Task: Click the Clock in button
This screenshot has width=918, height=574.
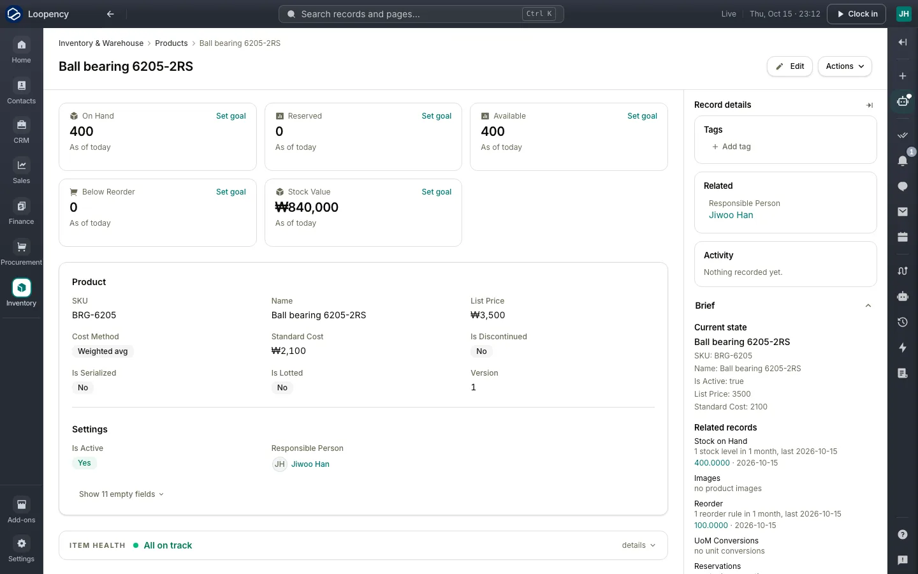Action: 856,14
